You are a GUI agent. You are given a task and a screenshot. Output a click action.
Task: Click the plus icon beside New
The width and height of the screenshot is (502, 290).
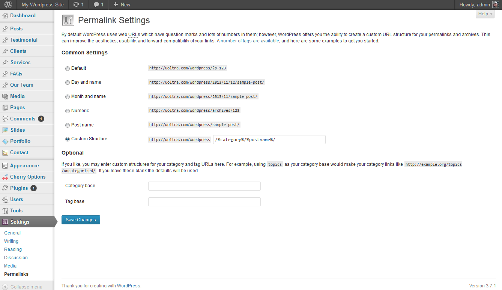point(116,5)
